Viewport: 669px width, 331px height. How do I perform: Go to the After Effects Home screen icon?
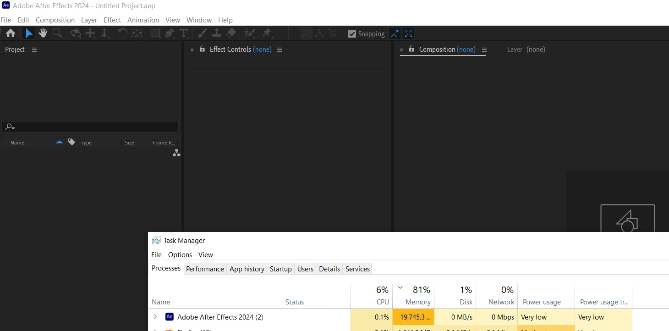(x=10, y=33)
